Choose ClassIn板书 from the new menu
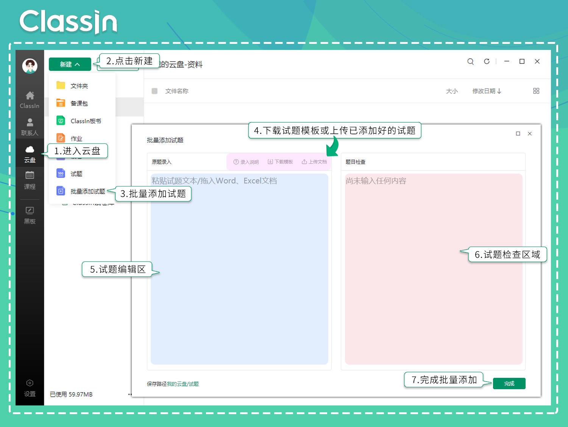Image resolution: width=568 pixels, height=427 pixels. pos(79,121)
